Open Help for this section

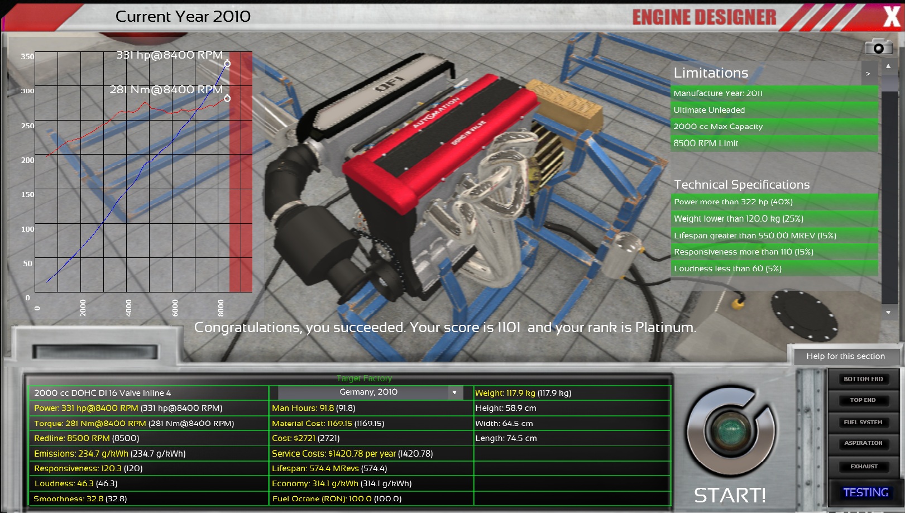(845, 356)
